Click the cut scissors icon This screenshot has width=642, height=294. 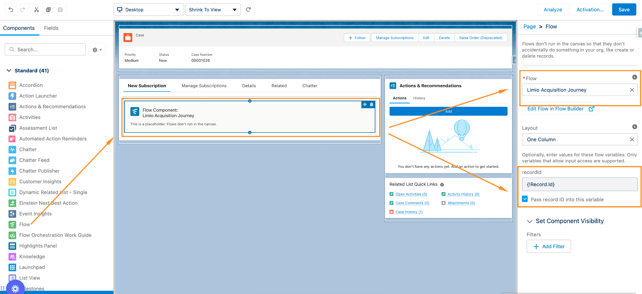pos(36,10)
